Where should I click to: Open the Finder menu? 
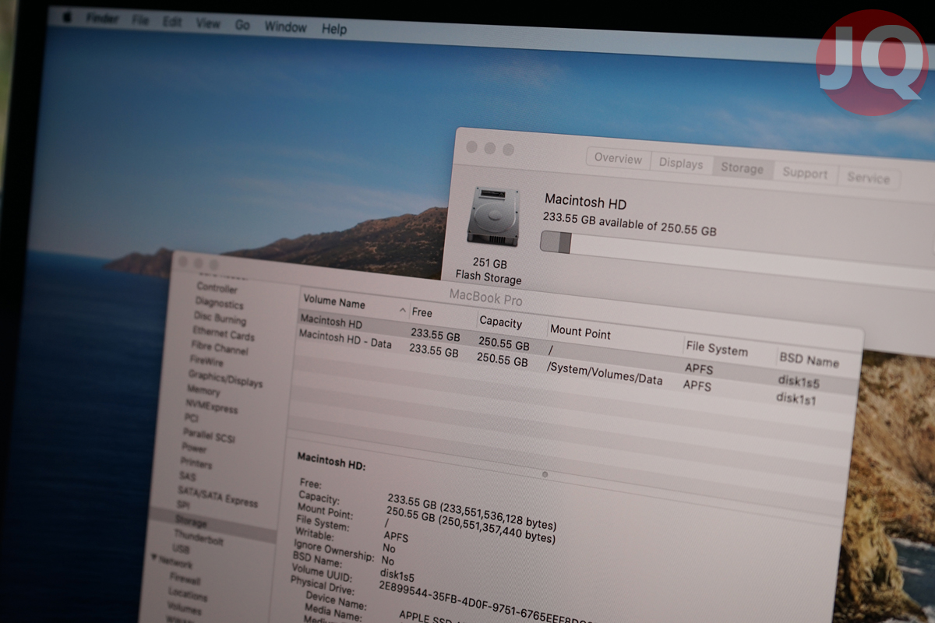click(x=102, y=19)
